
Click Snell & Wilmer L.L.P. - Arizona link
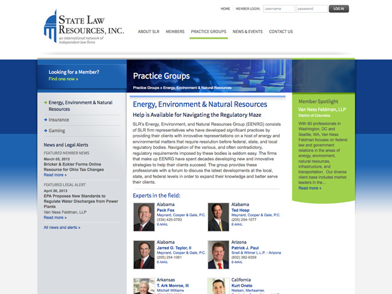click(x=256, y=253)
